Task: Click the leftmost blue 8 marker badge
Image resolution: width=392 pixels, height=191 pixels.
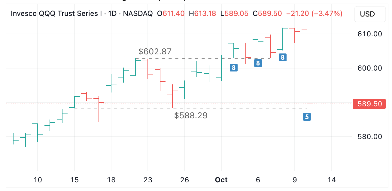Action: point(234,68)
